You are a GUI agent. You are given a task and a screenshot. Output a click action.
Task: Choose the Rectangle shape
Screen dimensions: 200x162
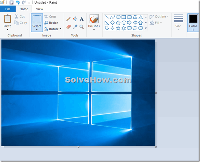pyautogui.click(x=124, y=17)
